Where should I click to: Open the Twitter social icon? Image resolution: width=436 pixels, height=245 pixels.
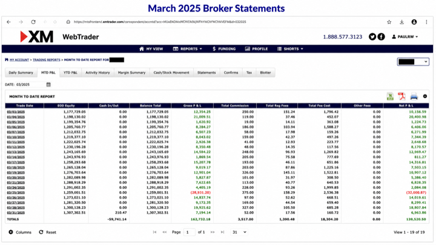tap(372, 37)
